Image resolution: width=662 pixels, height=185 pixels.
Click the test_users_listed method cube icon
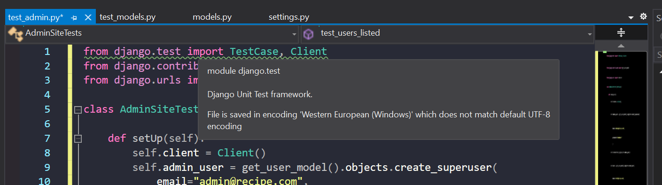[x=308, y=34]
